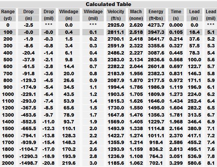Click the 3.299 time of flight cell

pyautogui.click(x=176, y=163)
